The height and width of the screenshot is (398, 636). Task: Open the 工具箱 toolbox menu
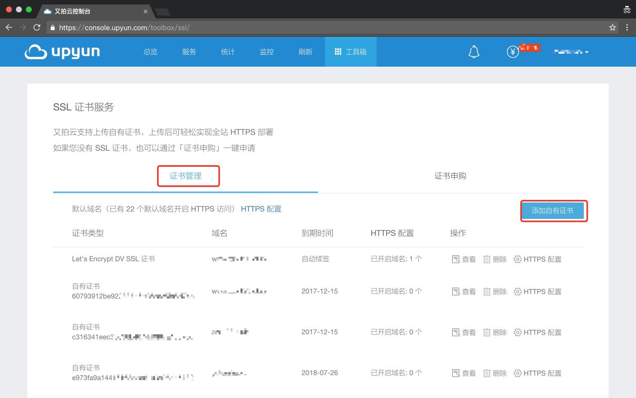pos(350,52)
